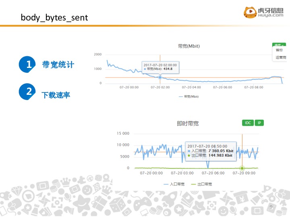Open the green 维度 dropdown
This screenshot has height=217, width=290.
279,44
